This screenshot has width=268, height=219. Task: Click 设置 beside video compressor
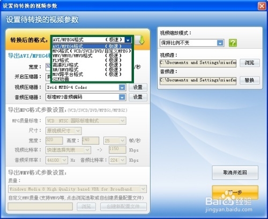tap(138, 87)
